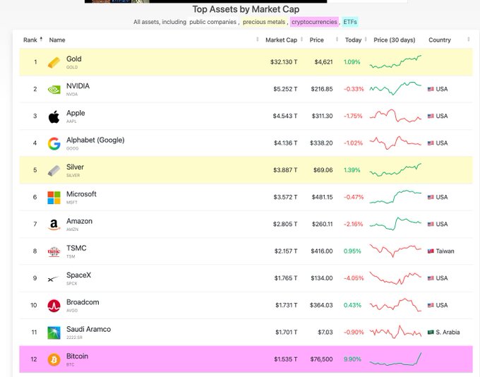Click the Google G logo icon
Screen dimensions: 480x377
pos(54,143)
